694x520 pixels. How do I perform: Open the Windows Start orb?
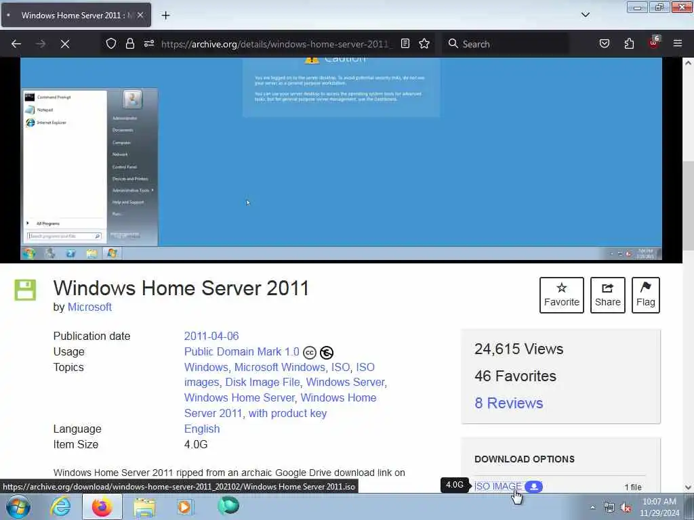click(x=18, y=506)
